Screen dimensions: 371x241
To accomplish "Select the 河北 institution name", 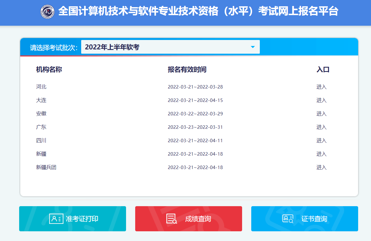I will pyautogui.click(x=41, y=87).
